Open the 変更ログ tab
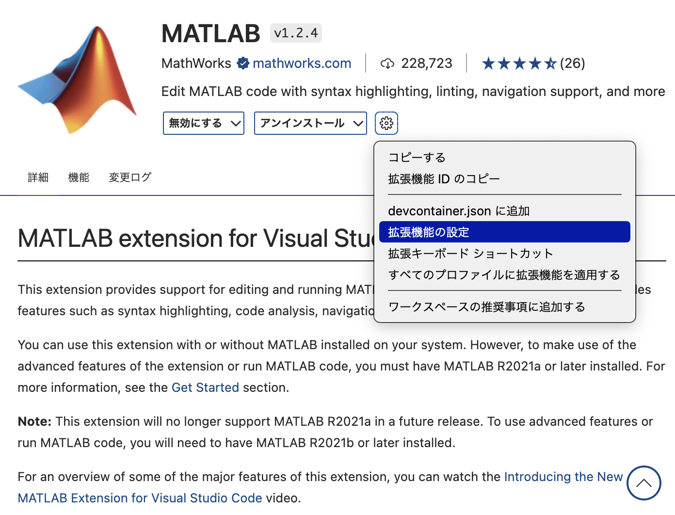 coord(129,177)
